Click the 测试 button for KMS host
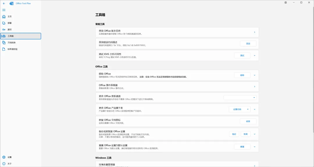This screenshot has height=167, width=314. (x=242, y=56)
